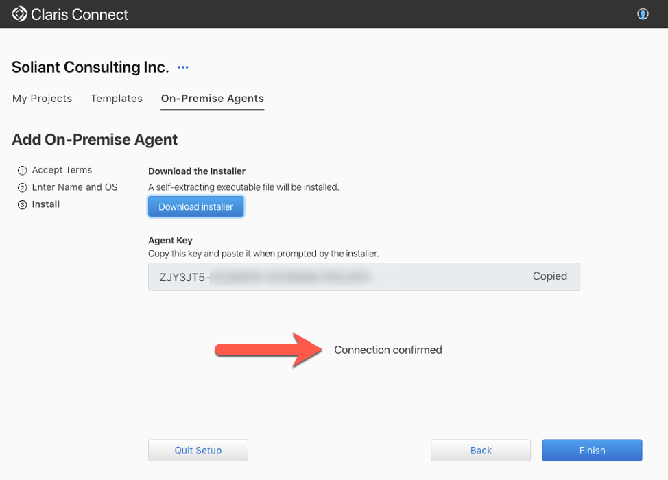The image size is (668, 480).
Task: Switch to the My Projects tab
Action: [42, 98]
